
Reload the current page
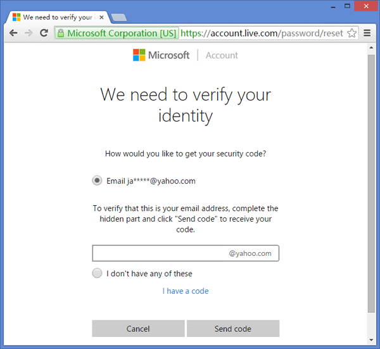(44, 33)
